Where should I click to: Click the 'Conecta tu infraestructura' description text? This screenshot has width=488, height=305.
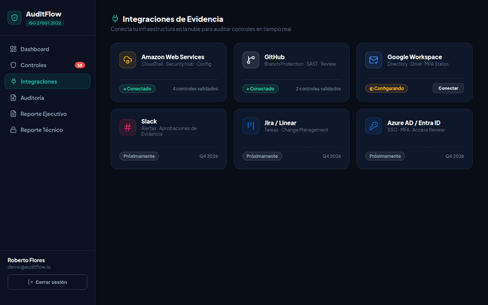pos(201,29)
